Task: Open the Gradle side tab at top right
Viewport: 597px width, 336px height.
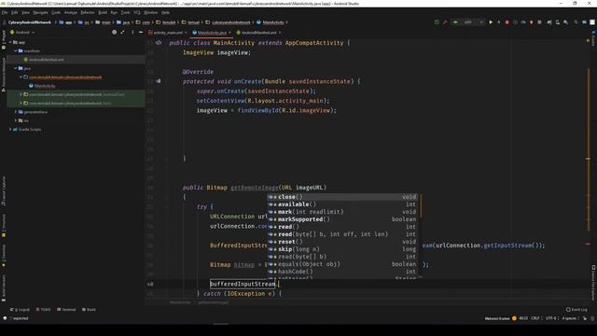Action: click(x=593, y=38)
